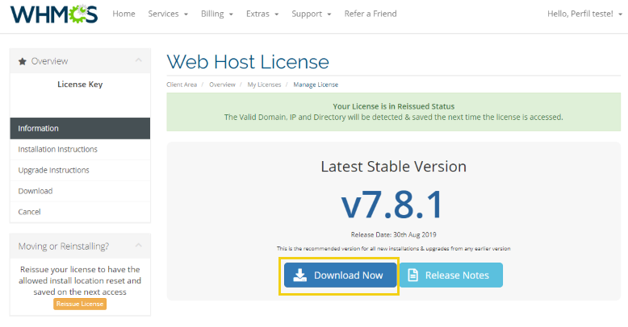Open the Hello, Perfil teste! account menu
This screenshot has height=327, width=628.
584,14
